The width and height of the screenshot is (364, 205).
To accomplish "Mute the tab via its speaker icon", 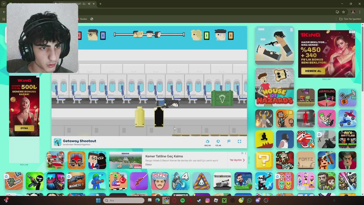I will tap(89, 4).
